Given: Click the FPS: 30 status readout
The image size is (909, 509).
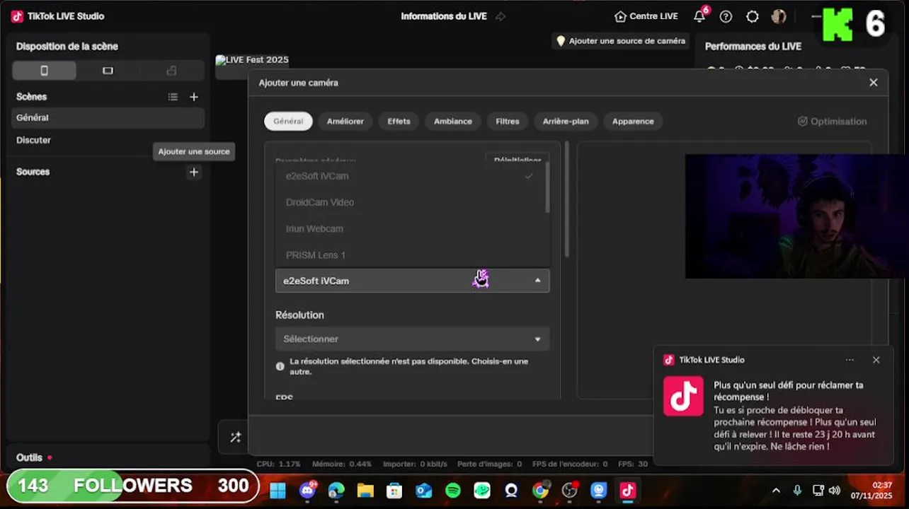Looking at the screenshot, I should [x=633, y=464].
